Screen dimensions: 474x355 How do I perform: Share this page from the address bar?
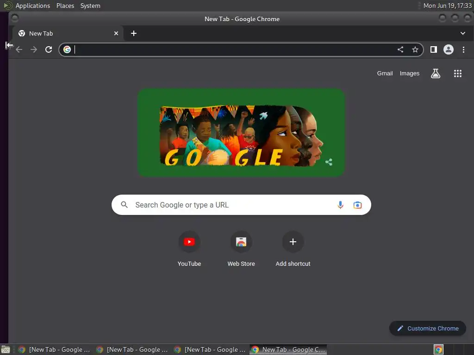click(400, 49)
